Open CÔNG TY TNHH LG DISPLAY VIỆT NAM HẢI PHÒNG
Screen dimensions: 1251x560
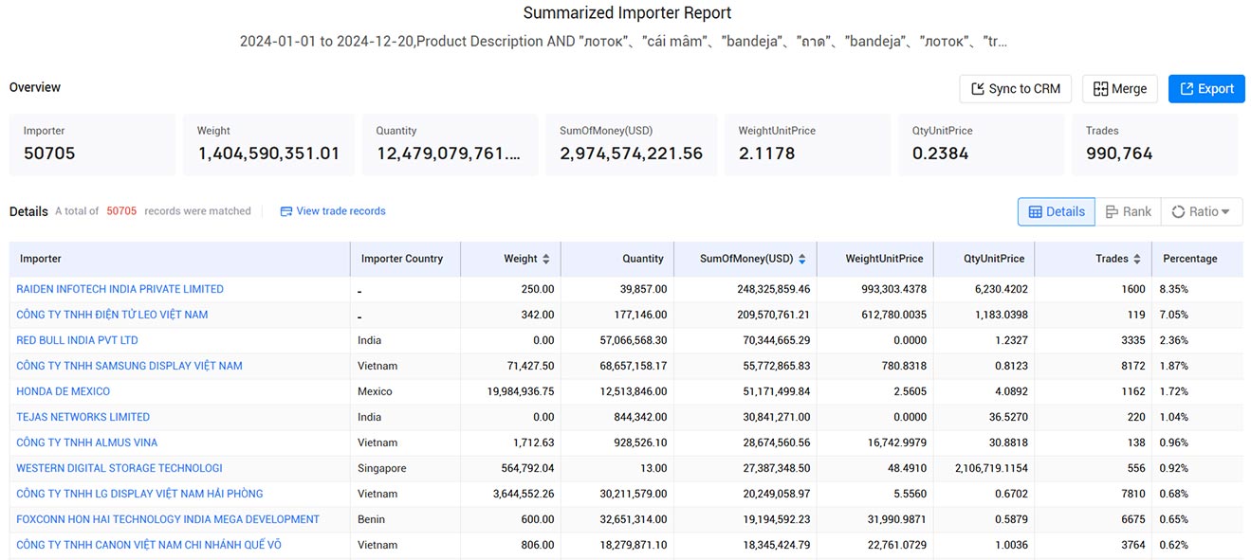139,494
